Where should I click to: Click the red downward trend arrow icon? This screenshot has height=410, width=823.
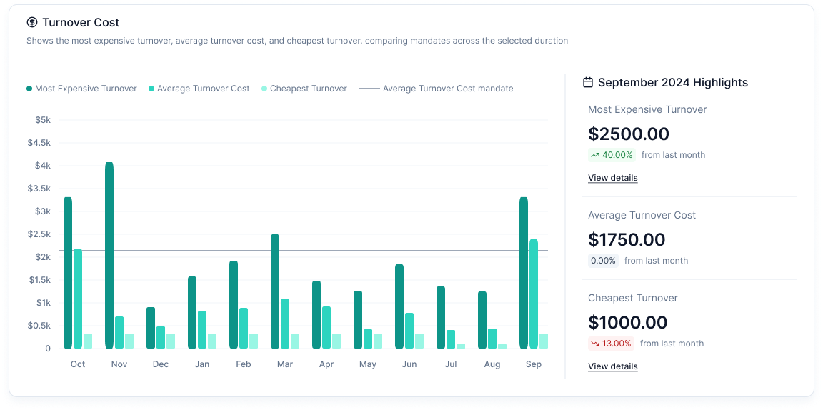(595, 344)
